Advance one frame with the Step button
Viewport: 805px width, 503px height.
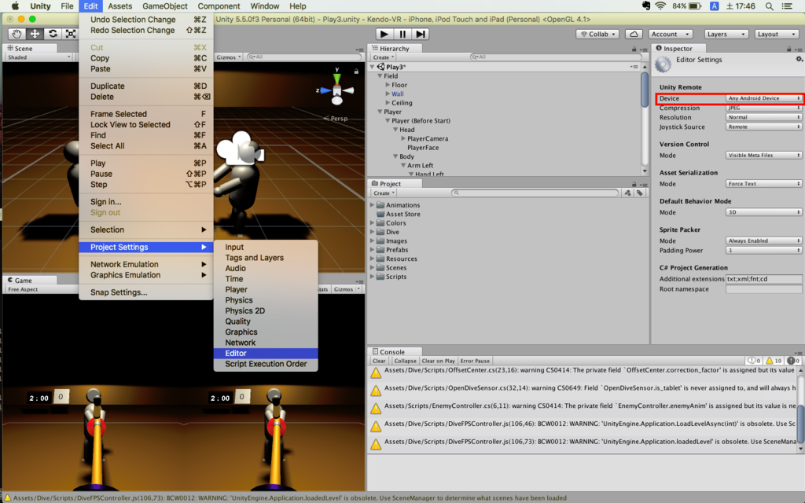click(421, 34)
